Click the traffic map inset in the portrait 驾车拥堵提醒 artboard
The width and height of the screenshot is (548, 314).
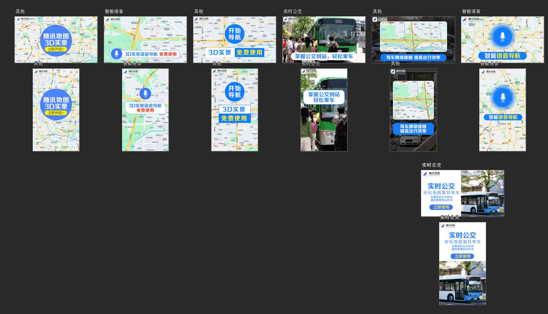[413, 100]
